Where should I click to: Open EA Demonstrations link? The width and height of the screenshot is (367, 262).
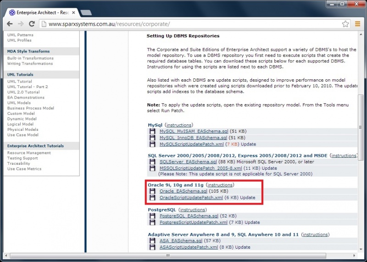point(26,97)
